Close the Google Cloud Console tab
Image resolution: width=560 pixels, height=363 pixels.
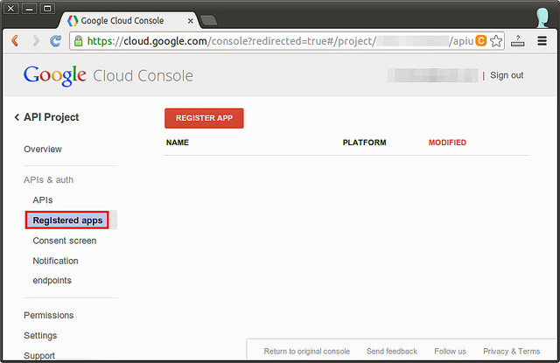[190, 20]
